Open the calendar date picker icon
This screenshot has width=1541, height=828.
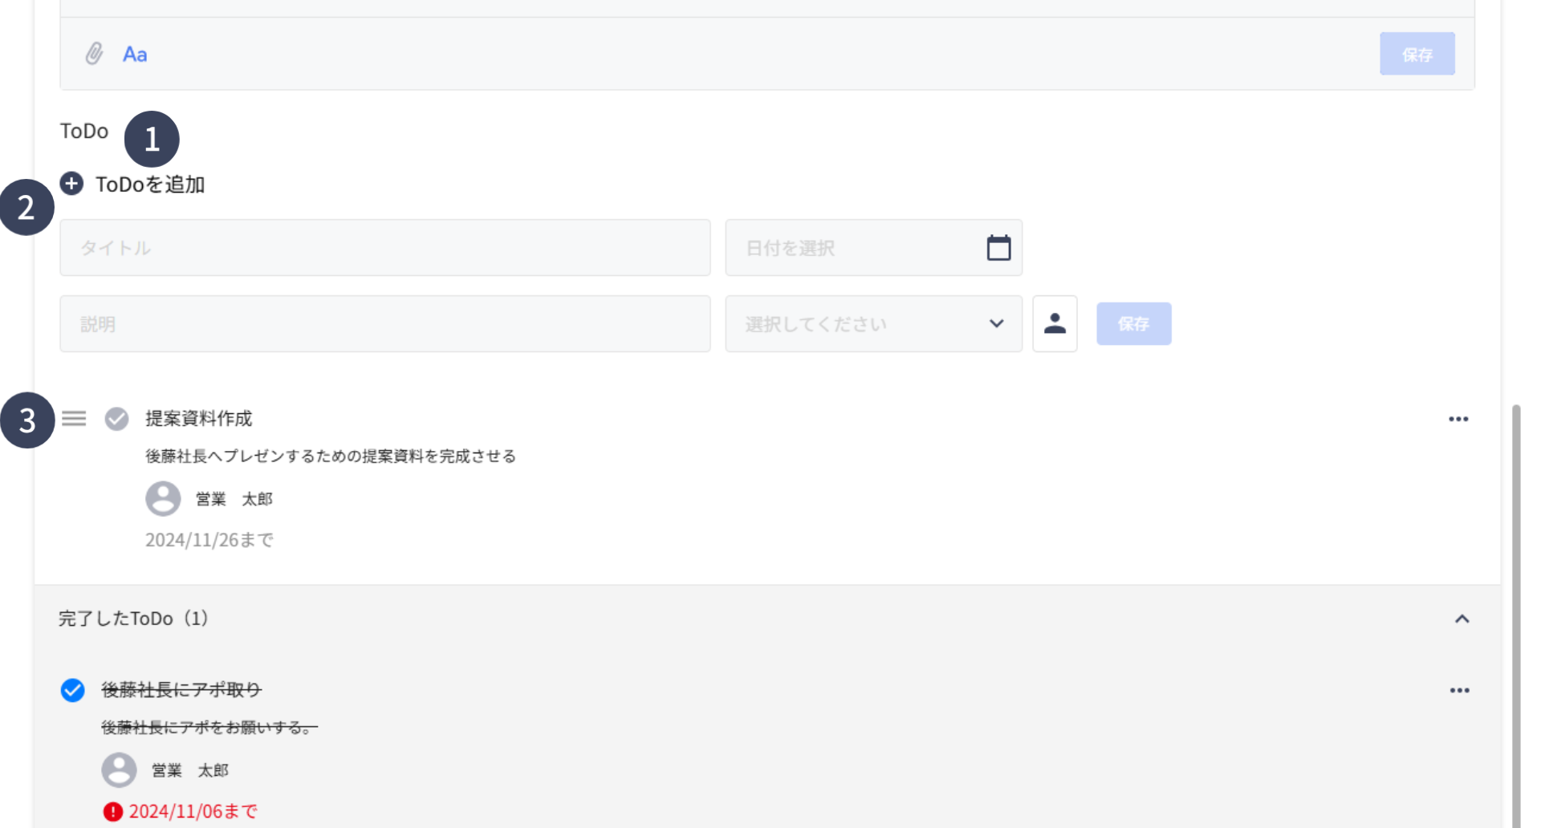998,248
